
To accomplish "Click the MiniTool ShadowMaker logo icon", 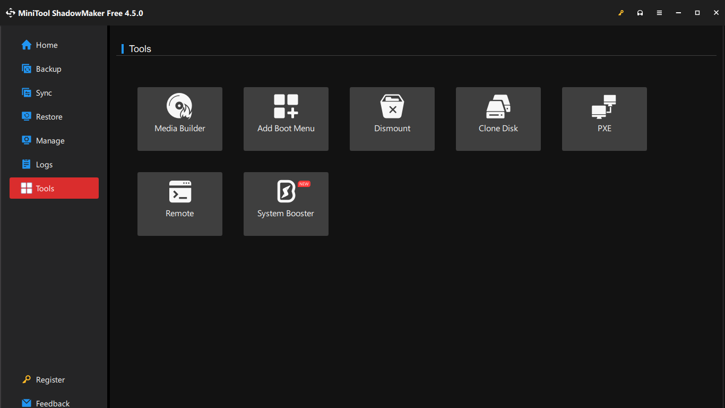I will coord(11,13).
